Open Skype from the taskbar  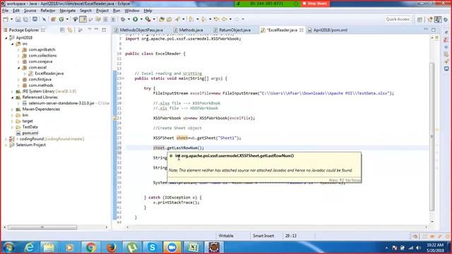(x=152, y=248)
